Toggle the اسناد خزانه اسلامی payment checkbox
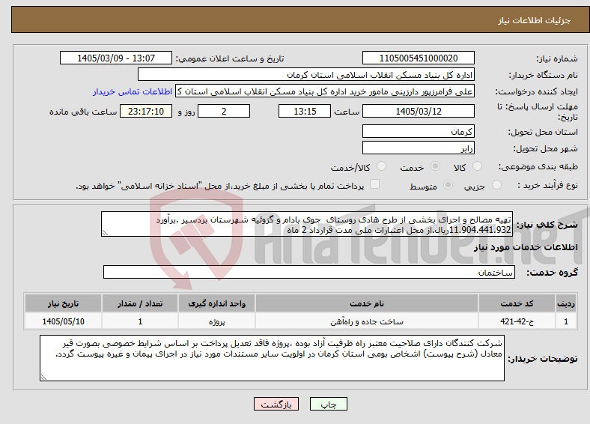The image size is (590, 424). [375, 184]
